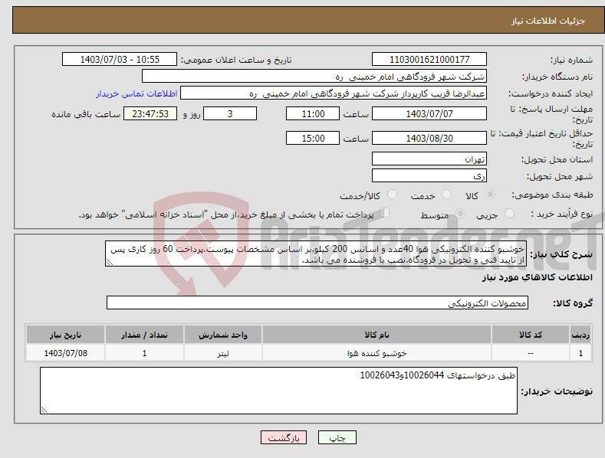Select the جزیی purchase type radio

(x=510, y=213)
